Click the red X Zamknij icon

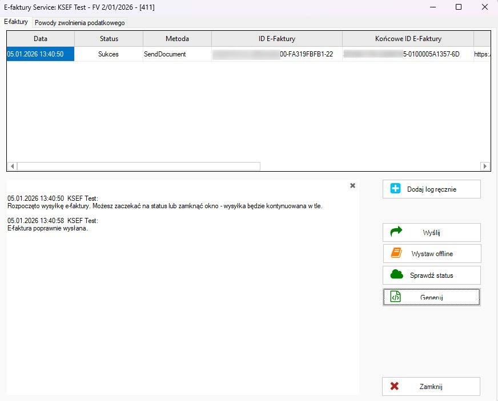(x=394, y=386)
